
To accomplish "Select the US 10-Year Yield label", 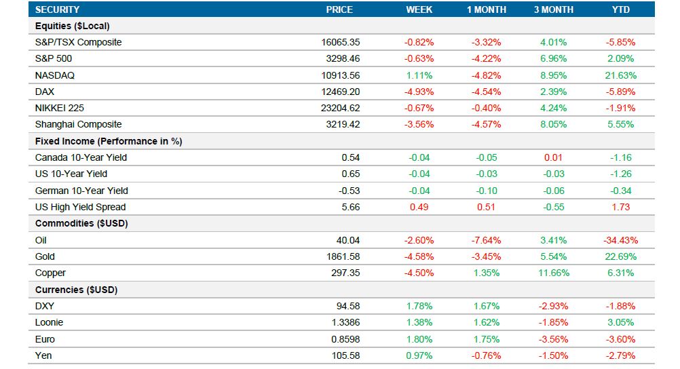I will pyautogui.click(x=71, y=174).
